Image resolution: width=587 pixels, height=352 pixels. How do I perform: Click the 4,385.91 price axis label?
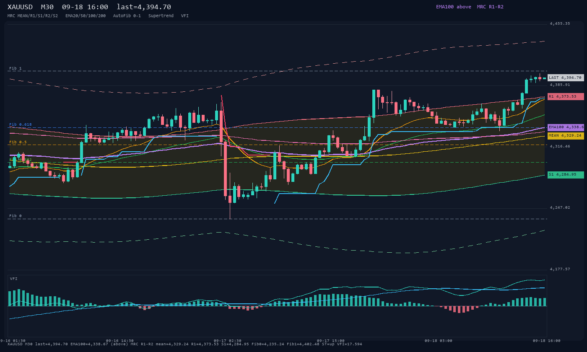pos(560,85)
